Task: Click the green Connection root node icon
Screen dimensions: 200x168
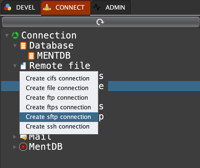Action: click(15, 35)
